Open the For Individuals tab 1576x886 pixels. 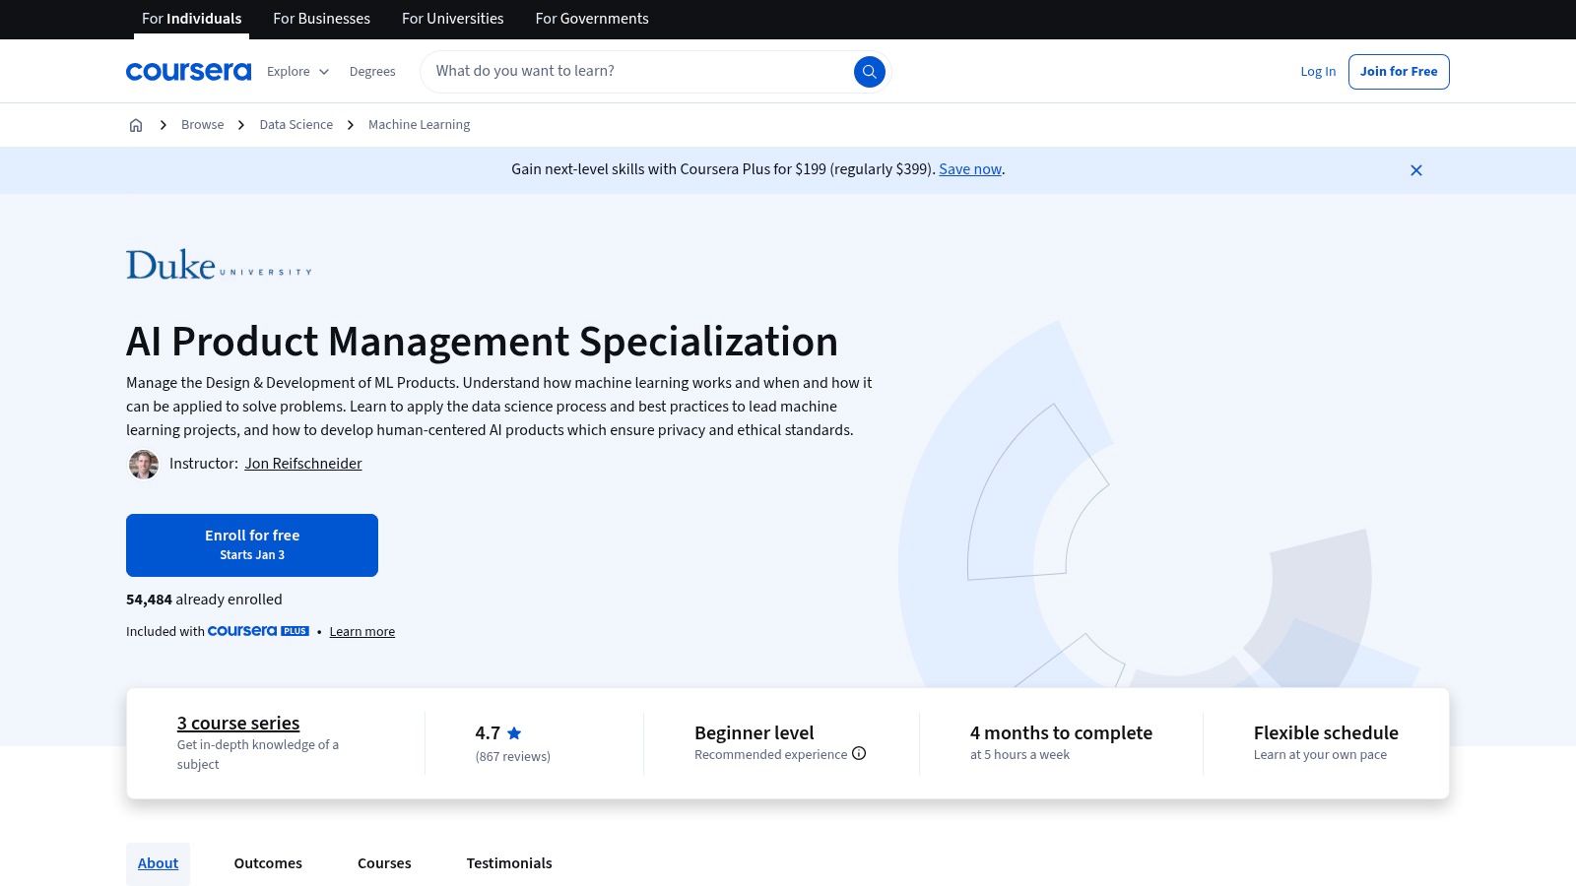pos(191,19)
